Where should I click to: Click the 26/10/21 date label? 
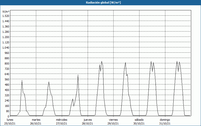pos(36,123)
